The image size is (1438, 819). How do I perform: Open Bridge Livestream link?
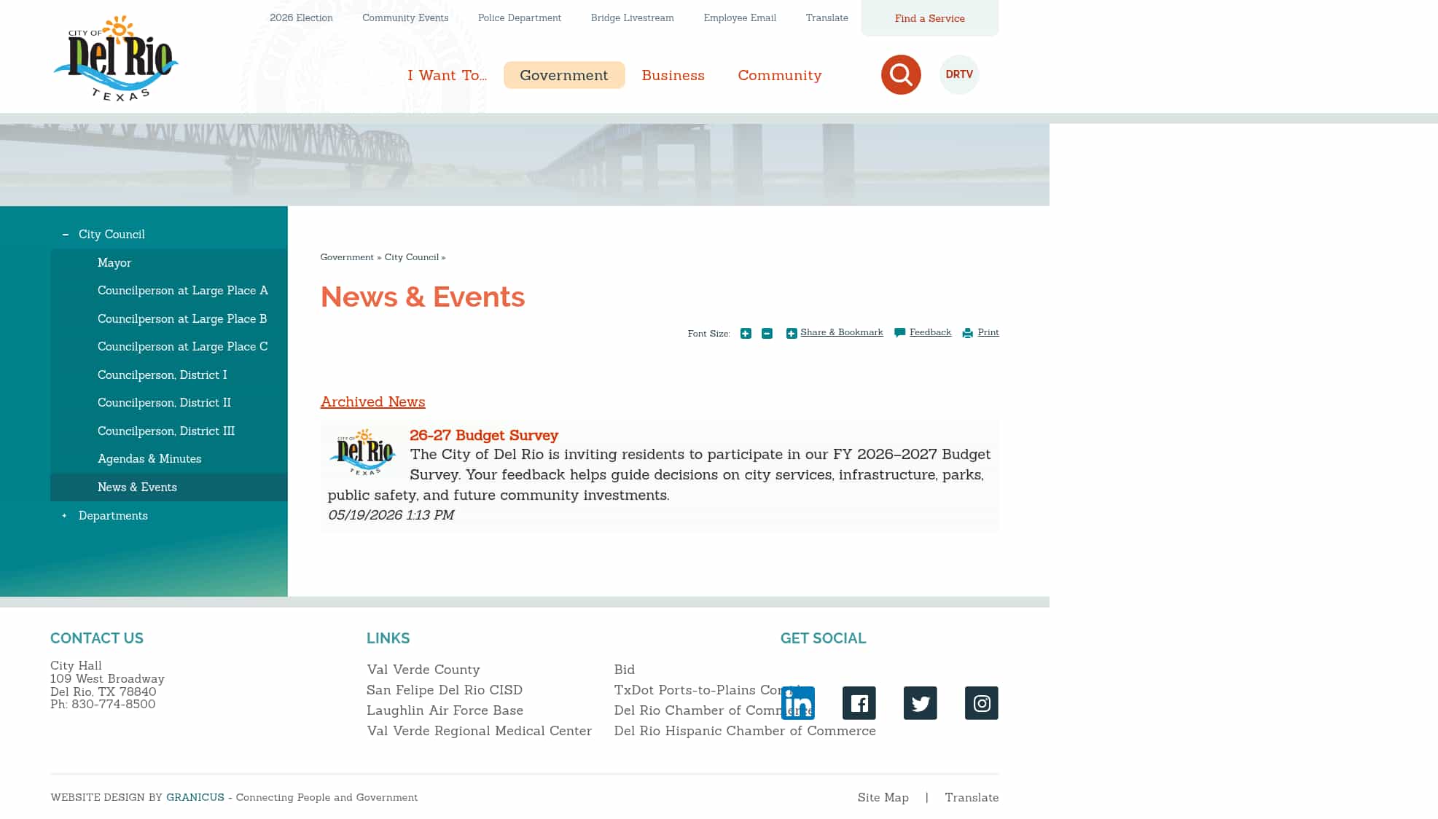(633, 17)
